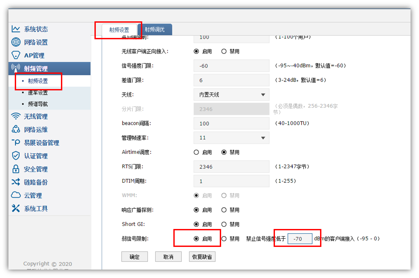419x278 pixels.
Task: Click the AP管理 icon
Action: click(x=16, y=55)
